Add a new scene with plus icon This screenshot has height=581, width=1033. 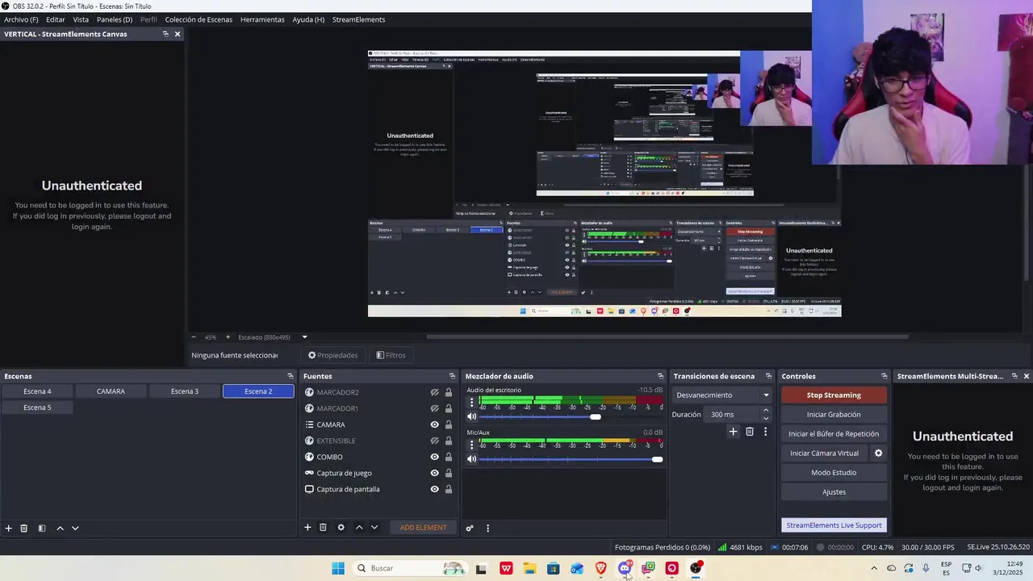8,528
